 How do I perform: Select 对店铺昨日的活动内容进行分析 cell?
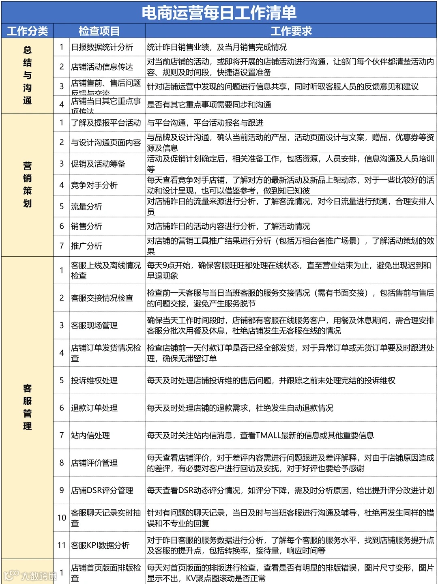click(x=291, y=226)
